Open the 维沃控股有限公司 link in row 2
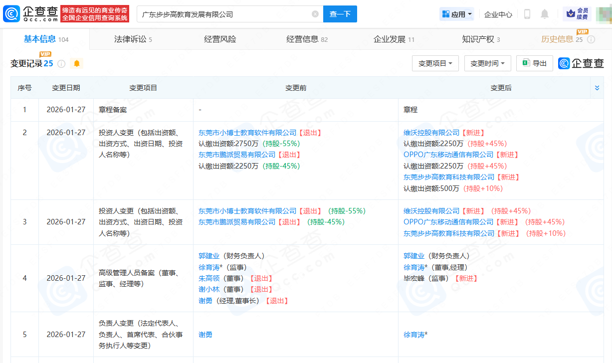This screenshot has height=363, width=612. coord(431,133)
